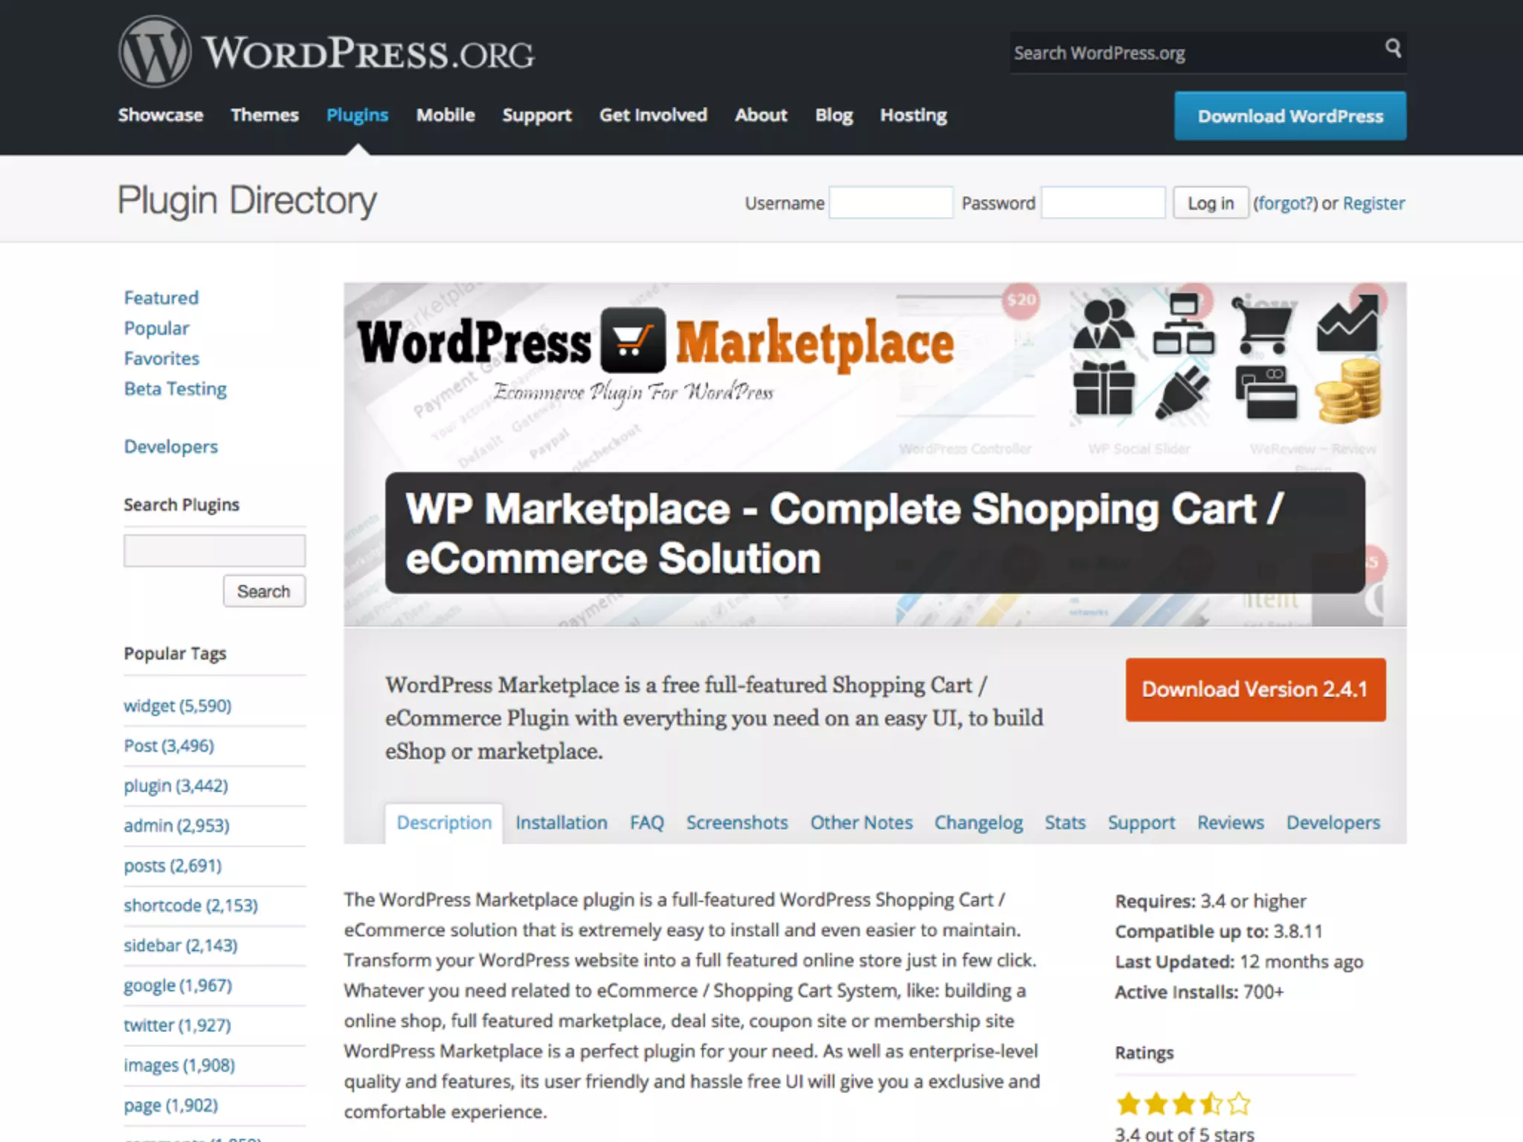The height and width of the screenshot is (1142, 1523).
Task: Click the plug connector icon in banner
Action: pyautogui.click(x=1183, y=393)
